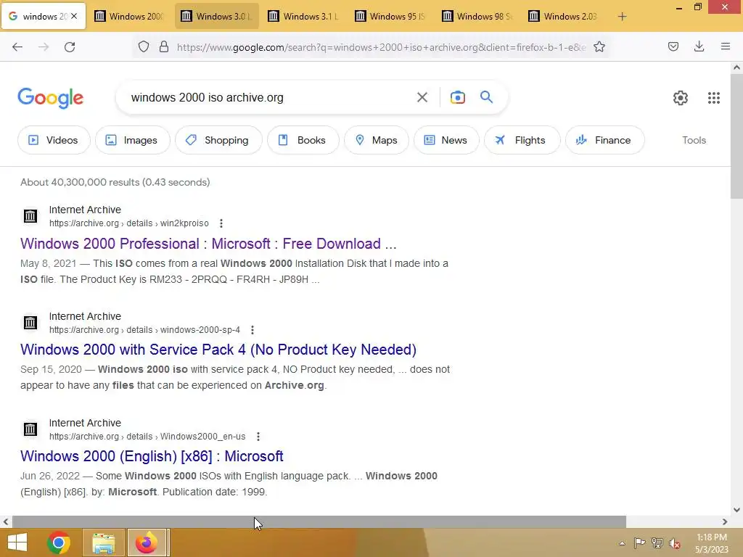
Task: Filter results by News
Action: (x=446, y=140)
